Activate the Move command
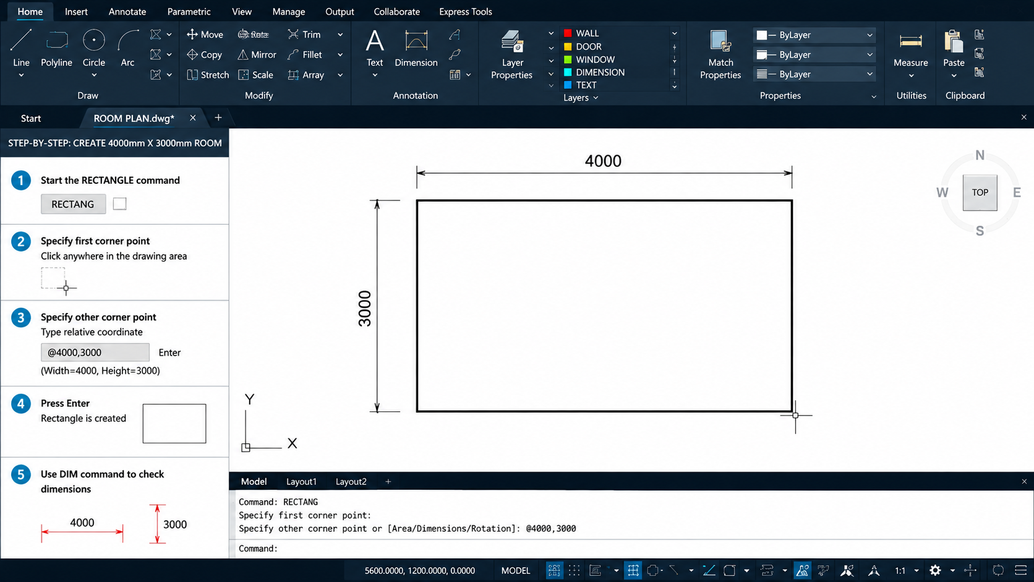1034x582 pixels. [205, 35]
